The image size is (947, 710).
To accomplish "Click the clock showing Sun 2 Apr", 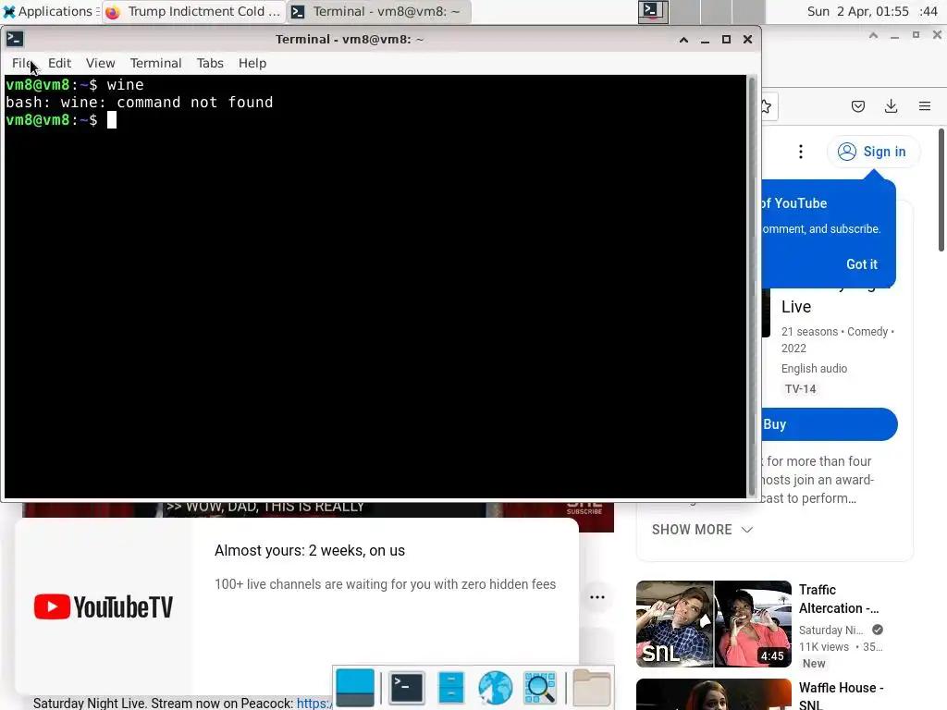I will [x=872, y=11].
